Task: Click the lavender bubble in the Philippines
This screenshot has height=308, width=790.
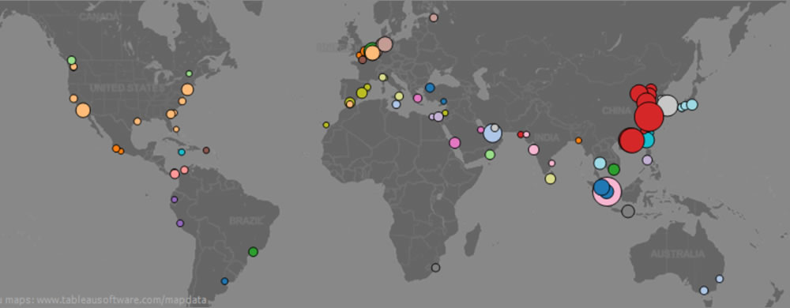Action: coord(648,160)
